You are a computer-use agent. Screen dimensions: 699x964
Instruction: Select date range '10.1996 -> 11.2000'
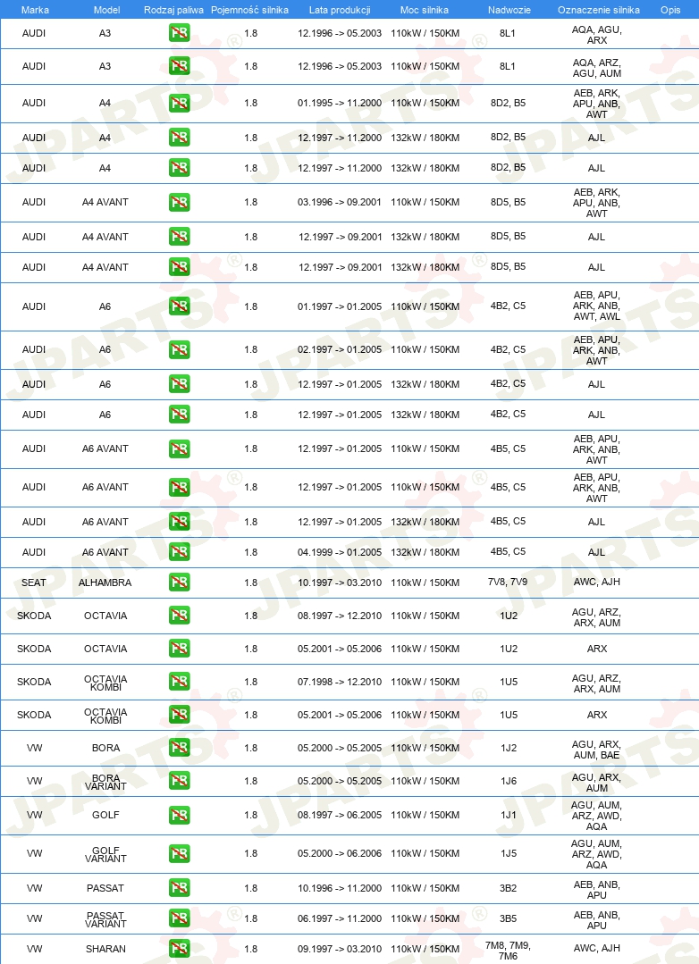pos(340,888)
